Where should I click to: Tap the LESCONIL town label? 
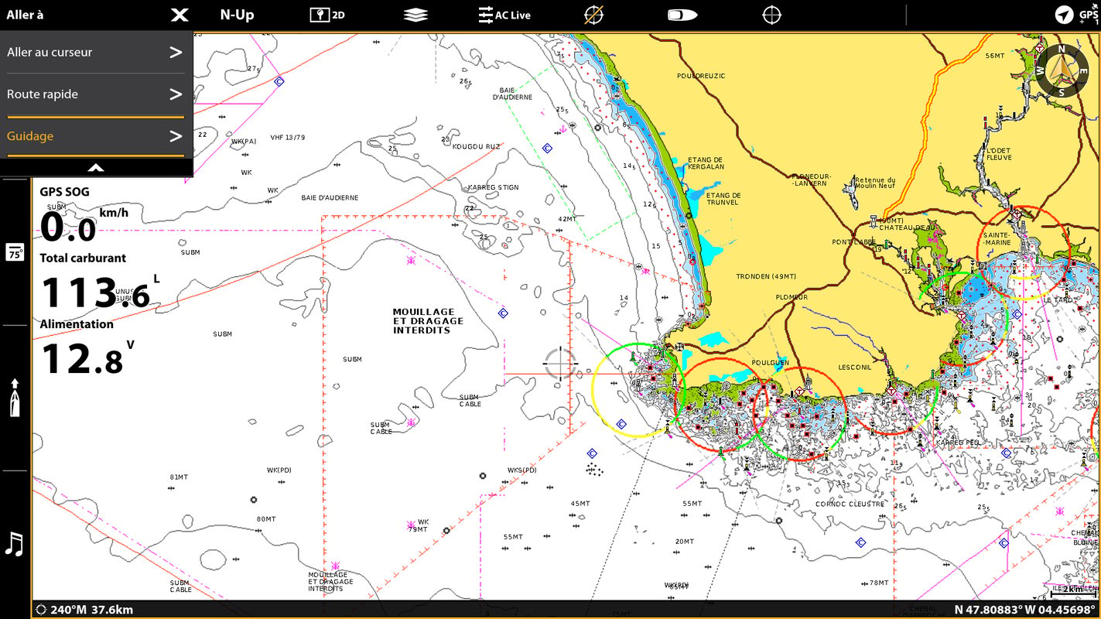tap(855, 368)
